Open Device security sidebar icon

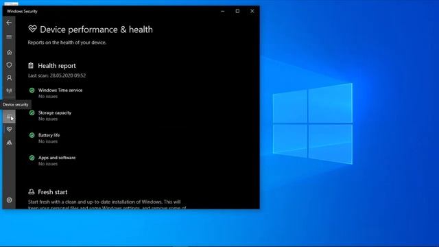click(9, 117)
